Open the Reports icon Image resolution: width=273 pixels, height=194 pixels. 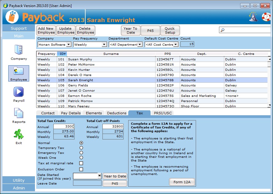pyautogui.click(x=19, y=113)
